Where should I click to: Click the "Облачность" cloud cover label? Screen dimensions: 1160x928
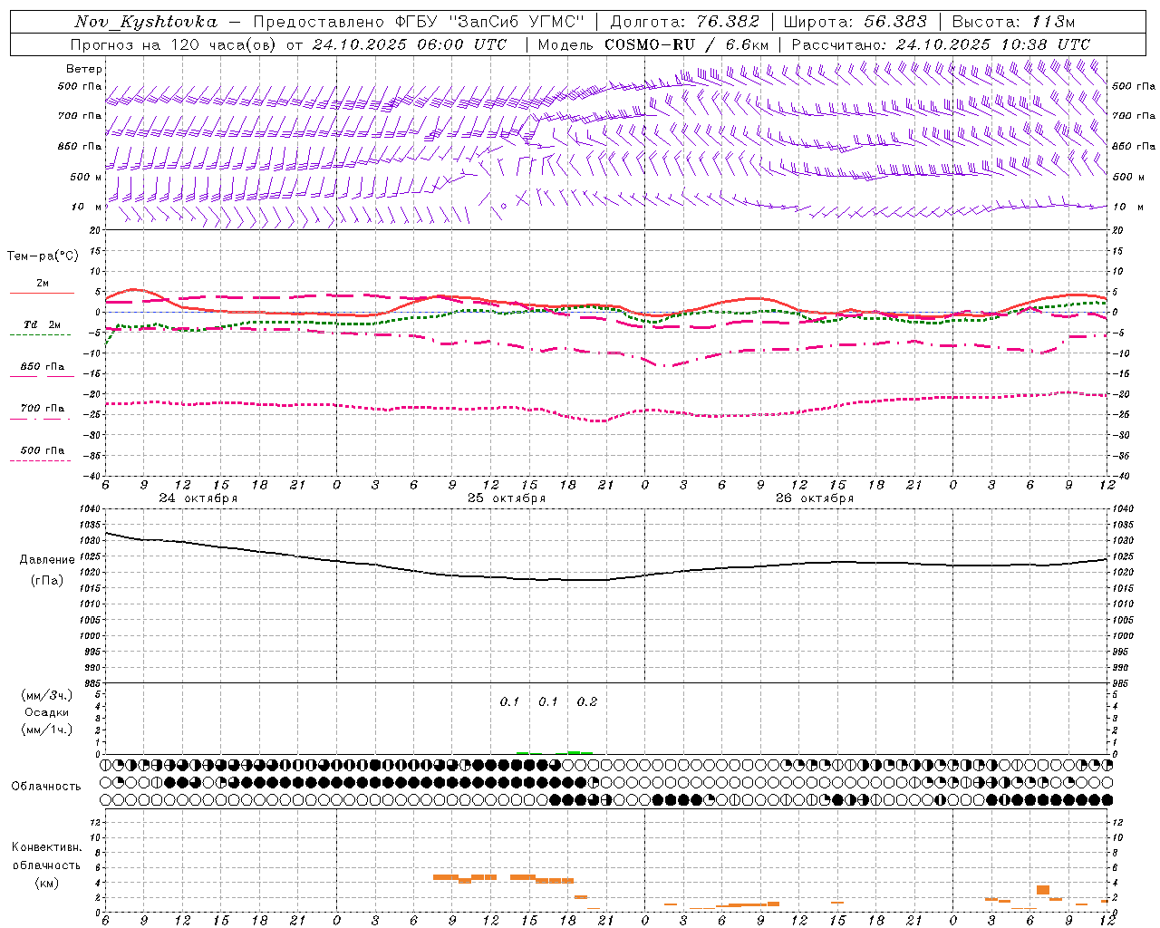click(x=46, y=786)
